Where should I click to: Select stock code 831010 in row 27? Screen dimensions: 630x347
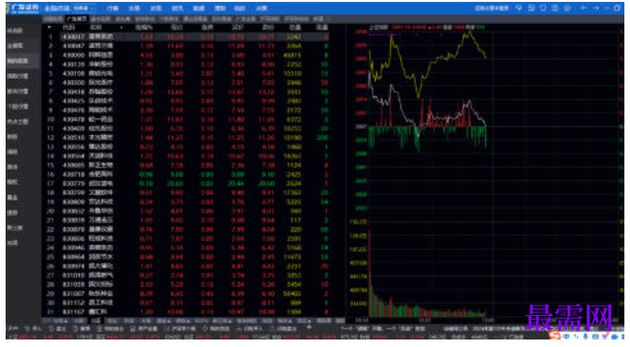click(x=73, y=276)
